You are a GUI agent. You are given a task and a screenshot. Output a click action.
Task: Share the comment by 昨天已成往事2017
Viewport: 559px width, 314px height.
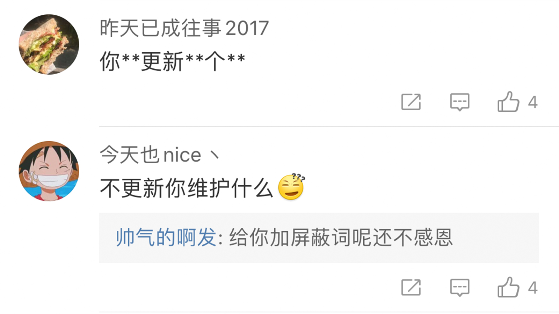tap(411, 102)
